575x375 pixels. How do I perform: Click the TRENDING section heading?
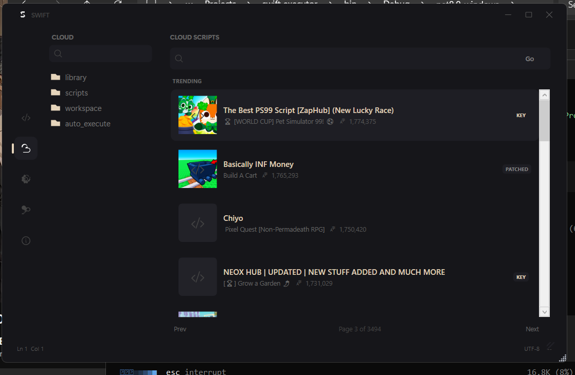pyautogui.click(x=187, y=81)
